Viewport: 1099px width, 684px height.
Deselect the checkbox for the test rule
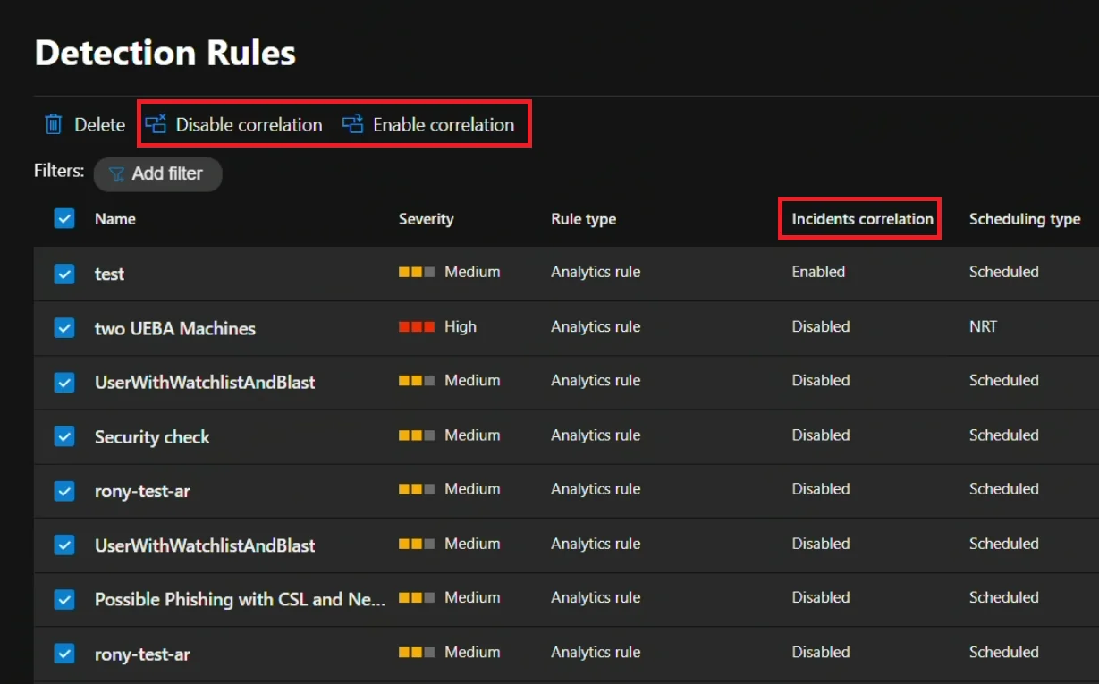(x=63, y=274)
